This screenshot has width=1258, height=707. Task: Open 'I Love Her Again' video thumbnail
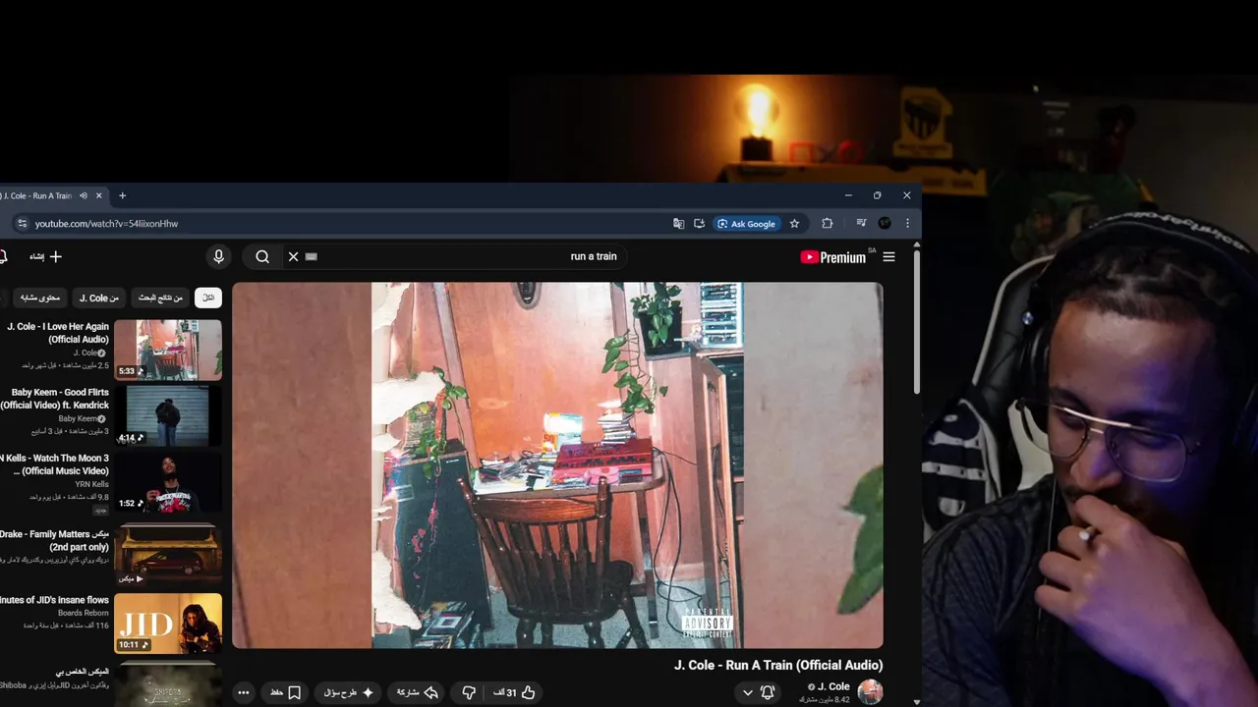click(x=168, y=350)
